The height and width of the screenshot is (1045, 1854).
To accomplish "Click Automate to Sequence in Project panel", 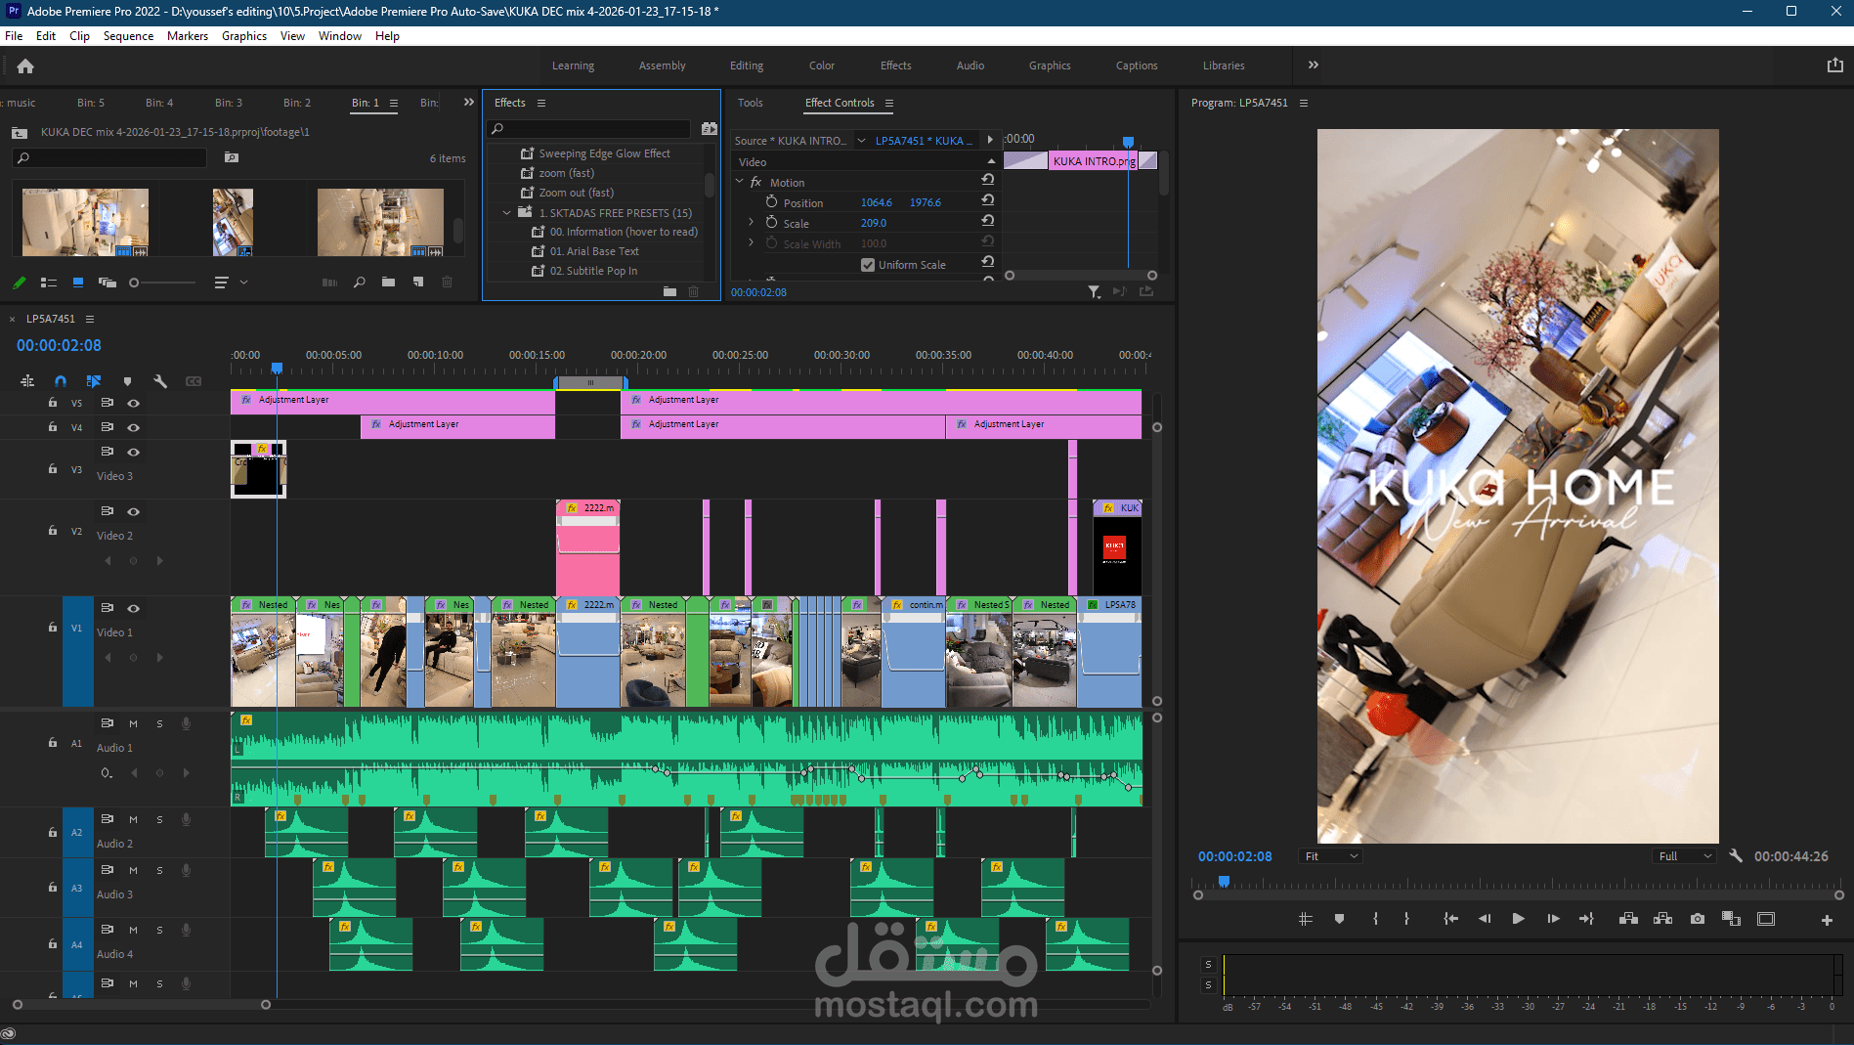I will (x=330, y=283).
